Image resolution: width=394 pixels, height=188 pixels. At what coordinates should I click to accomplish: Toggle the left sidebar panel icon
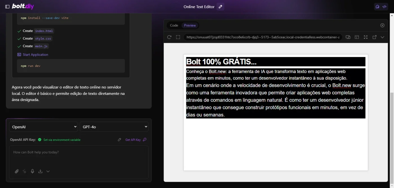(7, 6)
